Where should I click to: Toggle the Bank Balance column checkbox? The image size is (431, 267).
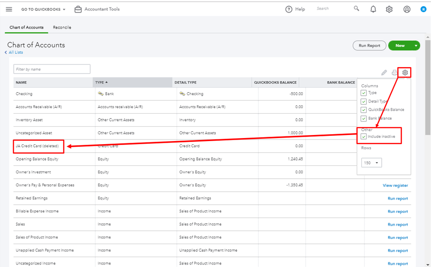[x=364, y=118]
